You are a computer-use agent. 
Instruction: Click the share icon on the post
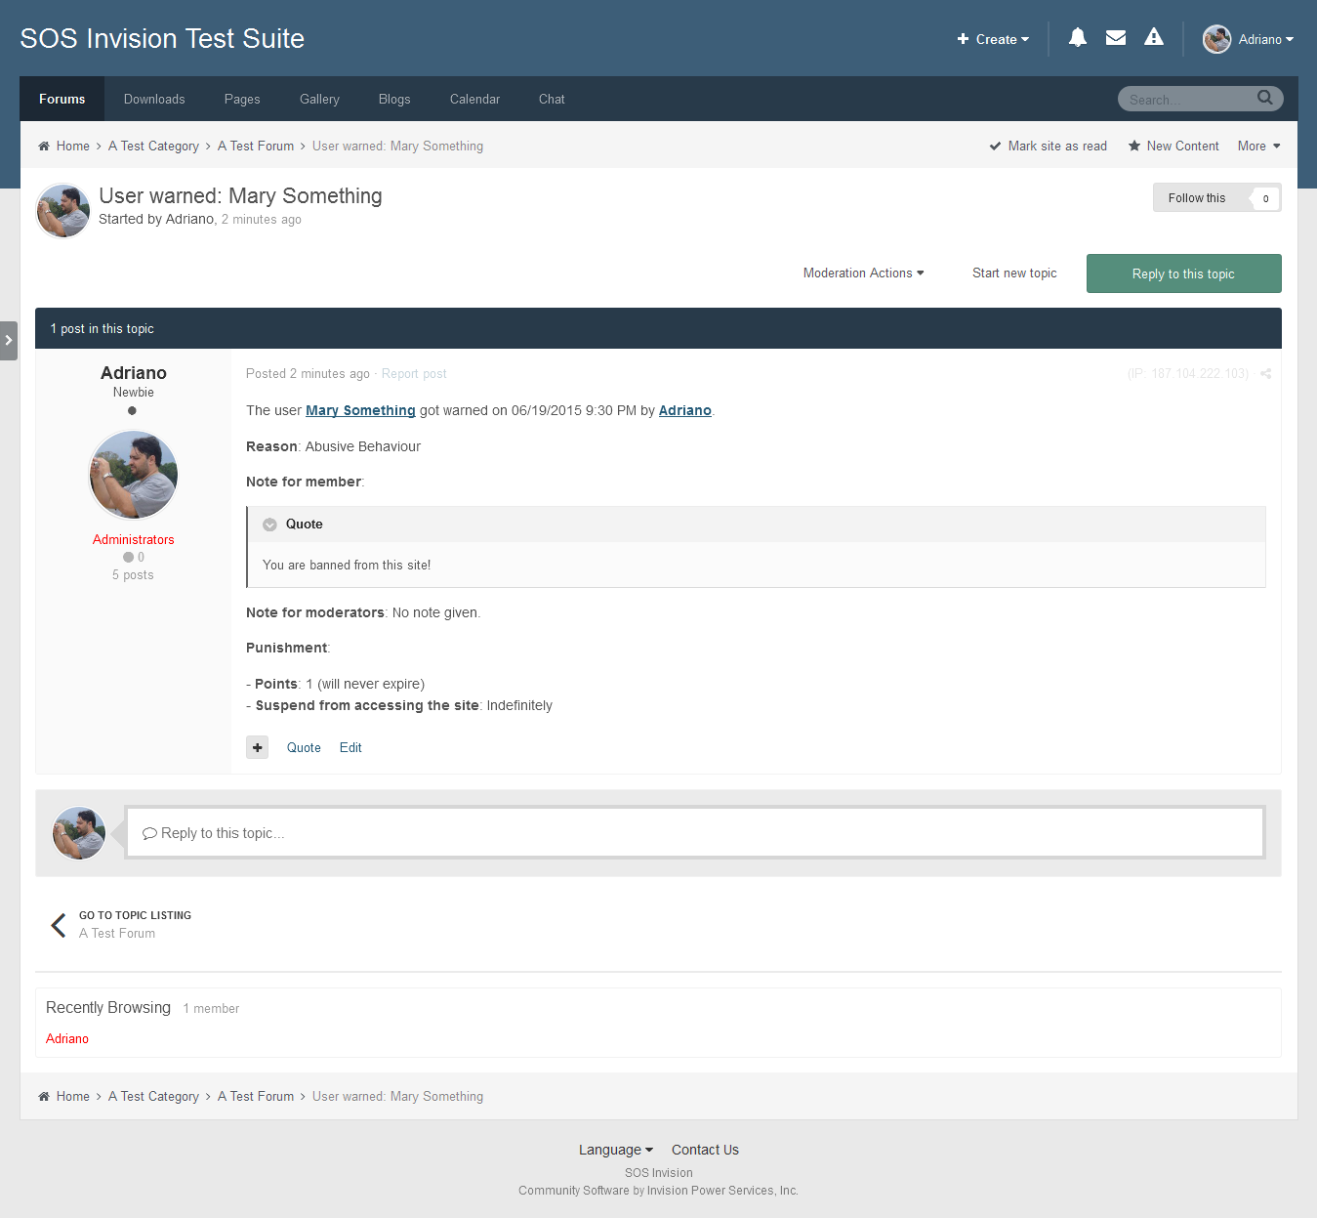coord(1265,374)
